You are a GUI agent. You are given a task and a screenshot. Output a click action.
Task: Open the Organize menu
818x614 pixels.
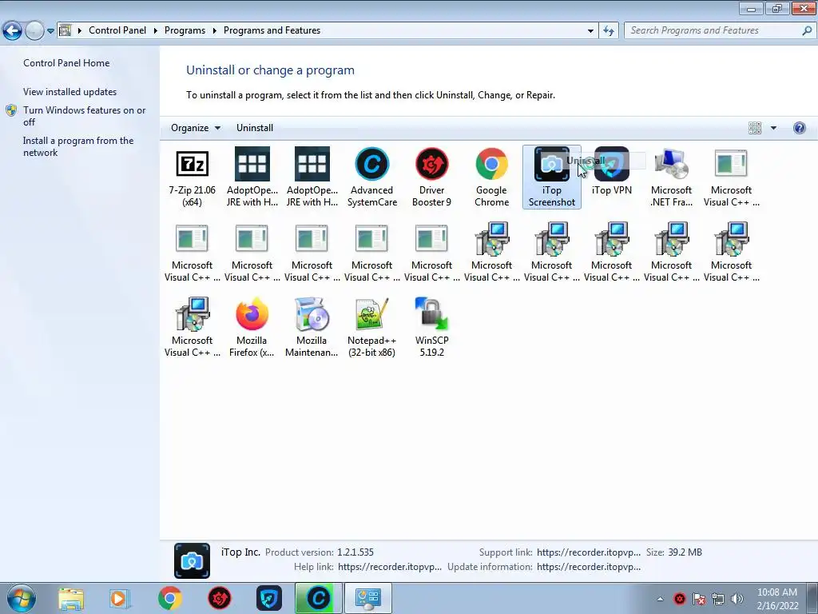(x=196, y=128)
